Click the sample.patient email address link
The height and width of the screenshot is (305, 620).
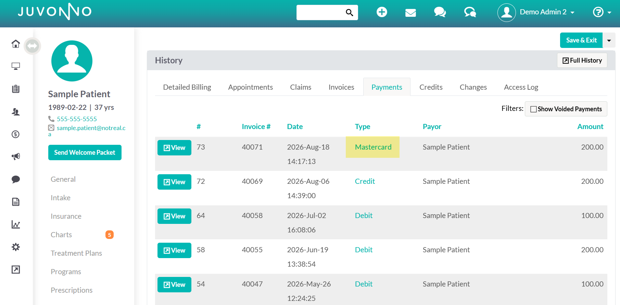[91, 128]
